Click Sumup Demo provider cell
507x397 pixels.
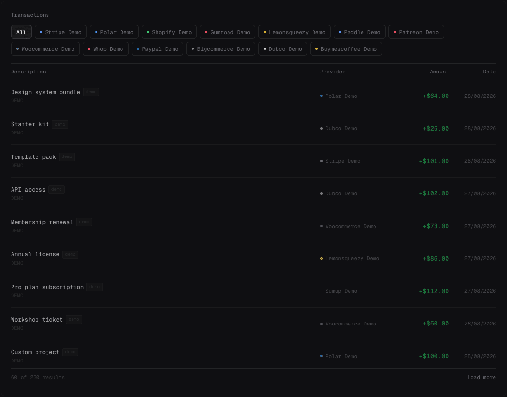click(341, 291)
